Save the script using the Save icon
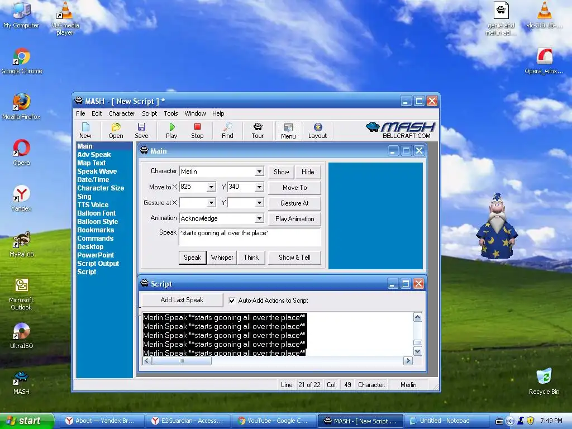 (x=141, y=131)
